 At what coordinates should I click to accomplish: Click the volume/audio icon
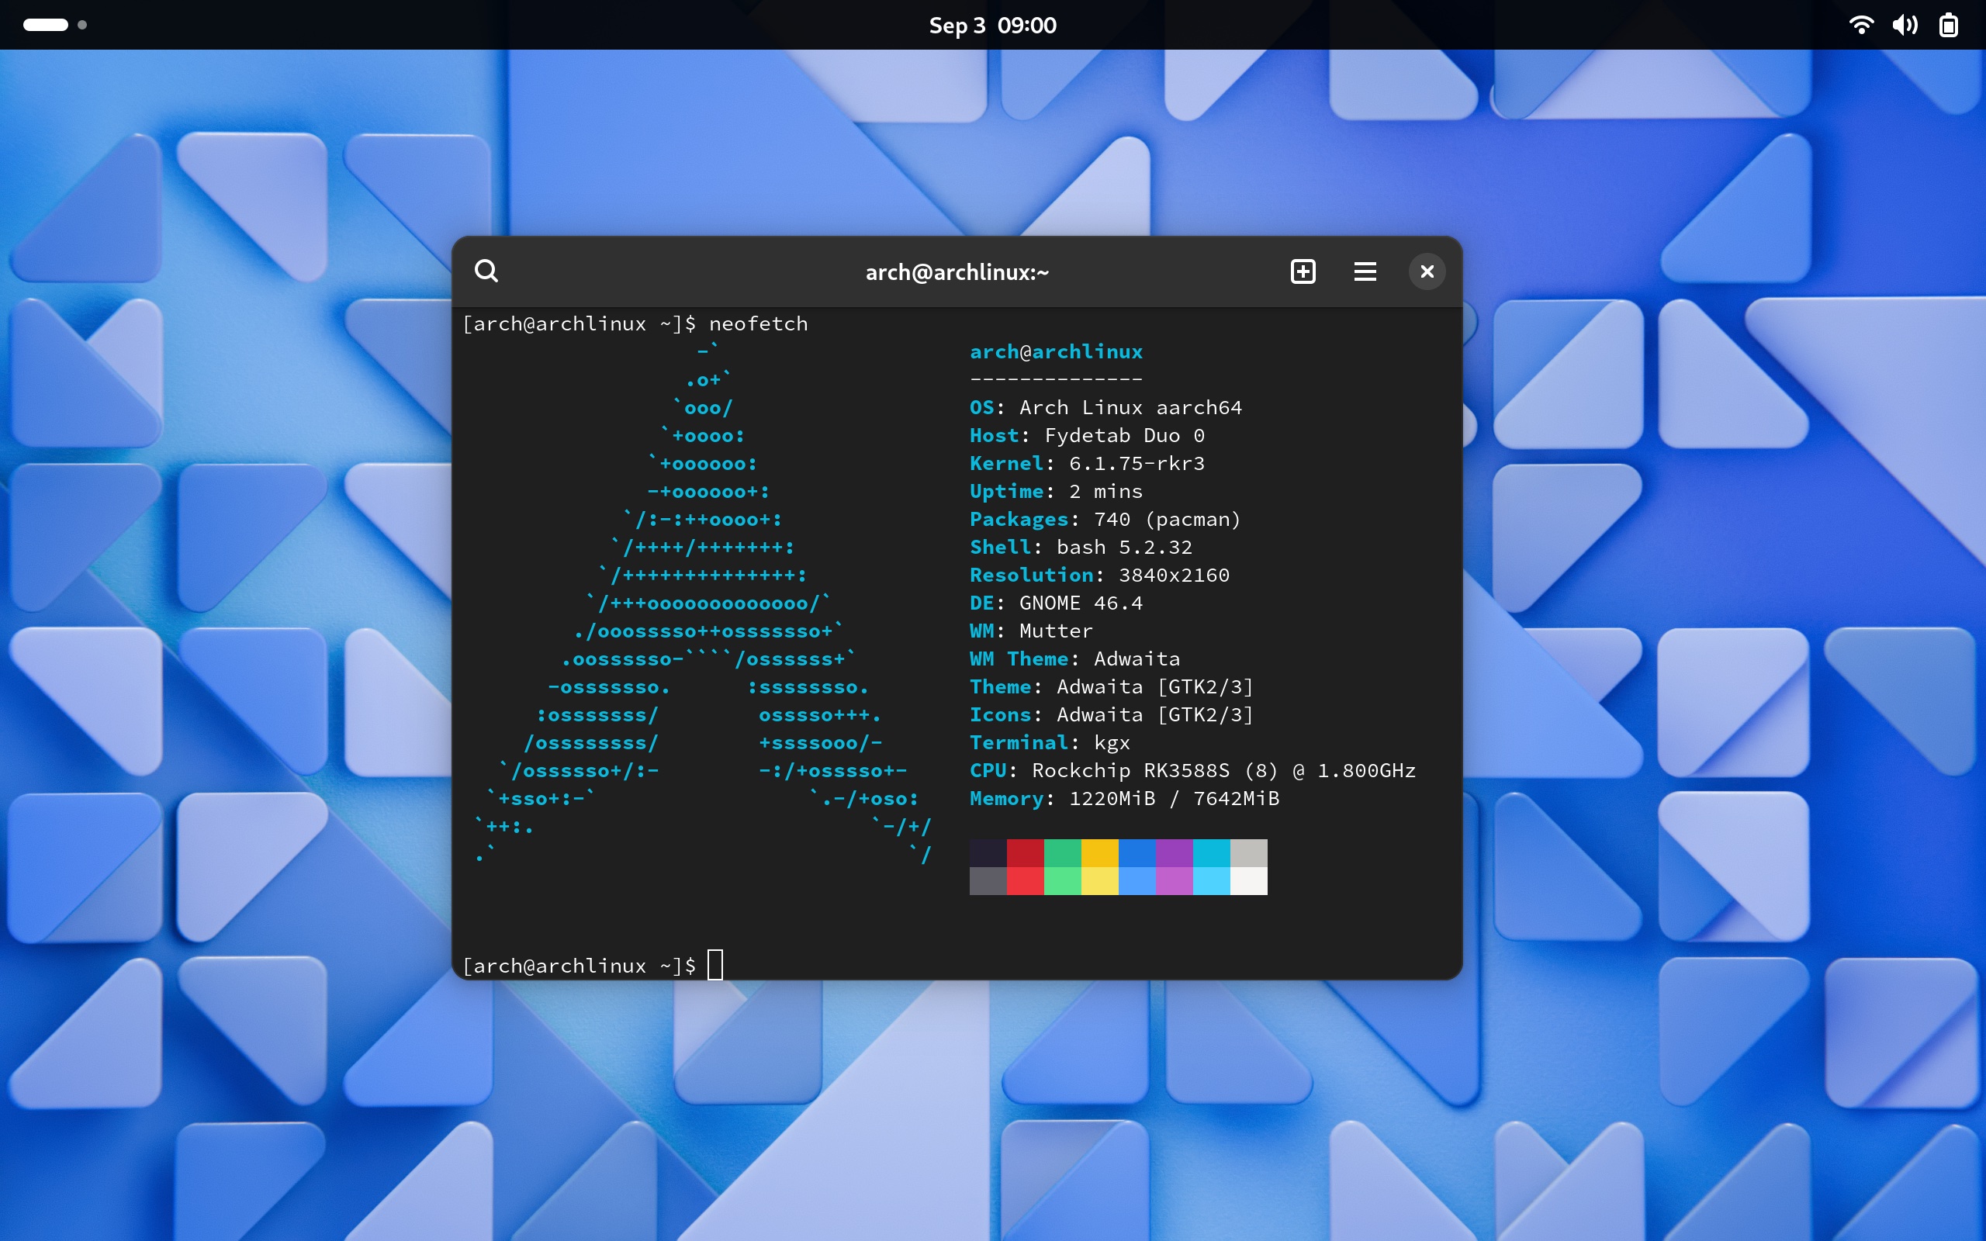click(1901, 24)
